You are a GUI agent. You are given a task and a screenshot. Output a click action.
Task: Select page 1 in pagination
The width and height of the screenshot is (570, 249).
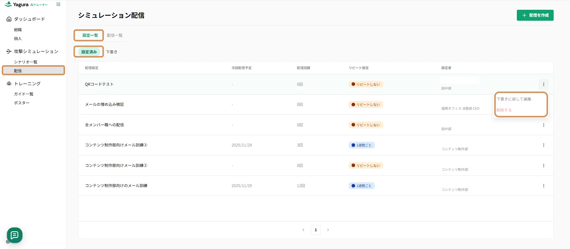pyautogui.click(x=315, y=230)
